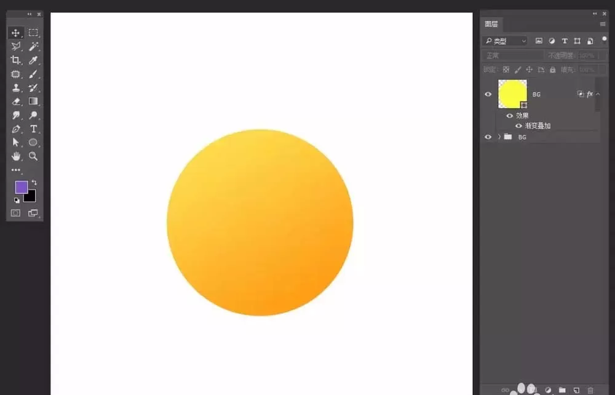This screenshot has width=615, height=395.
Task: Select the Zoom magnifier tool
Action: point(33,156)
